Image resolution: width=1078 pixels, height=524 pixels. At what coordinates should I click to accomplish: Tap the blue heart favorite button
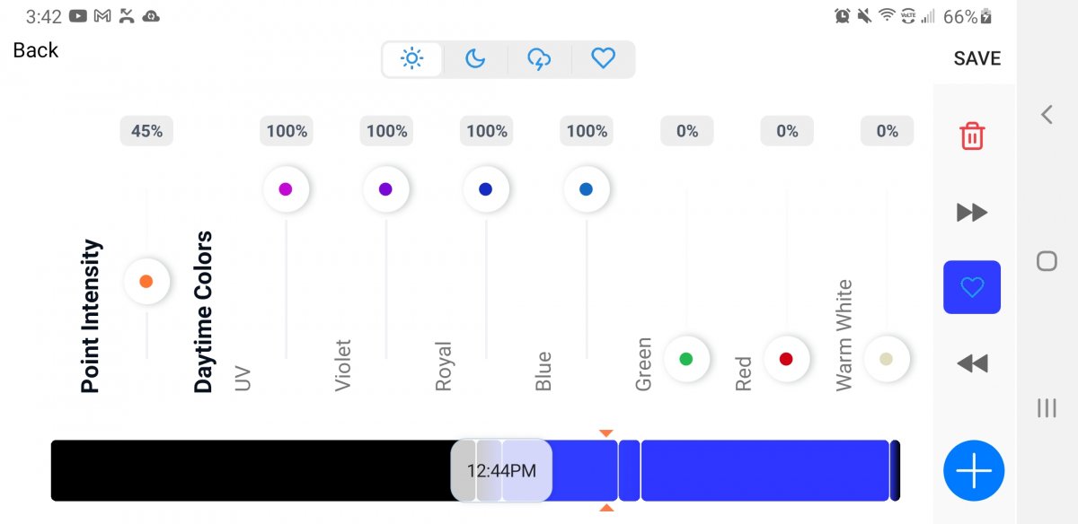pyautogui.click(x=972, y=287)
